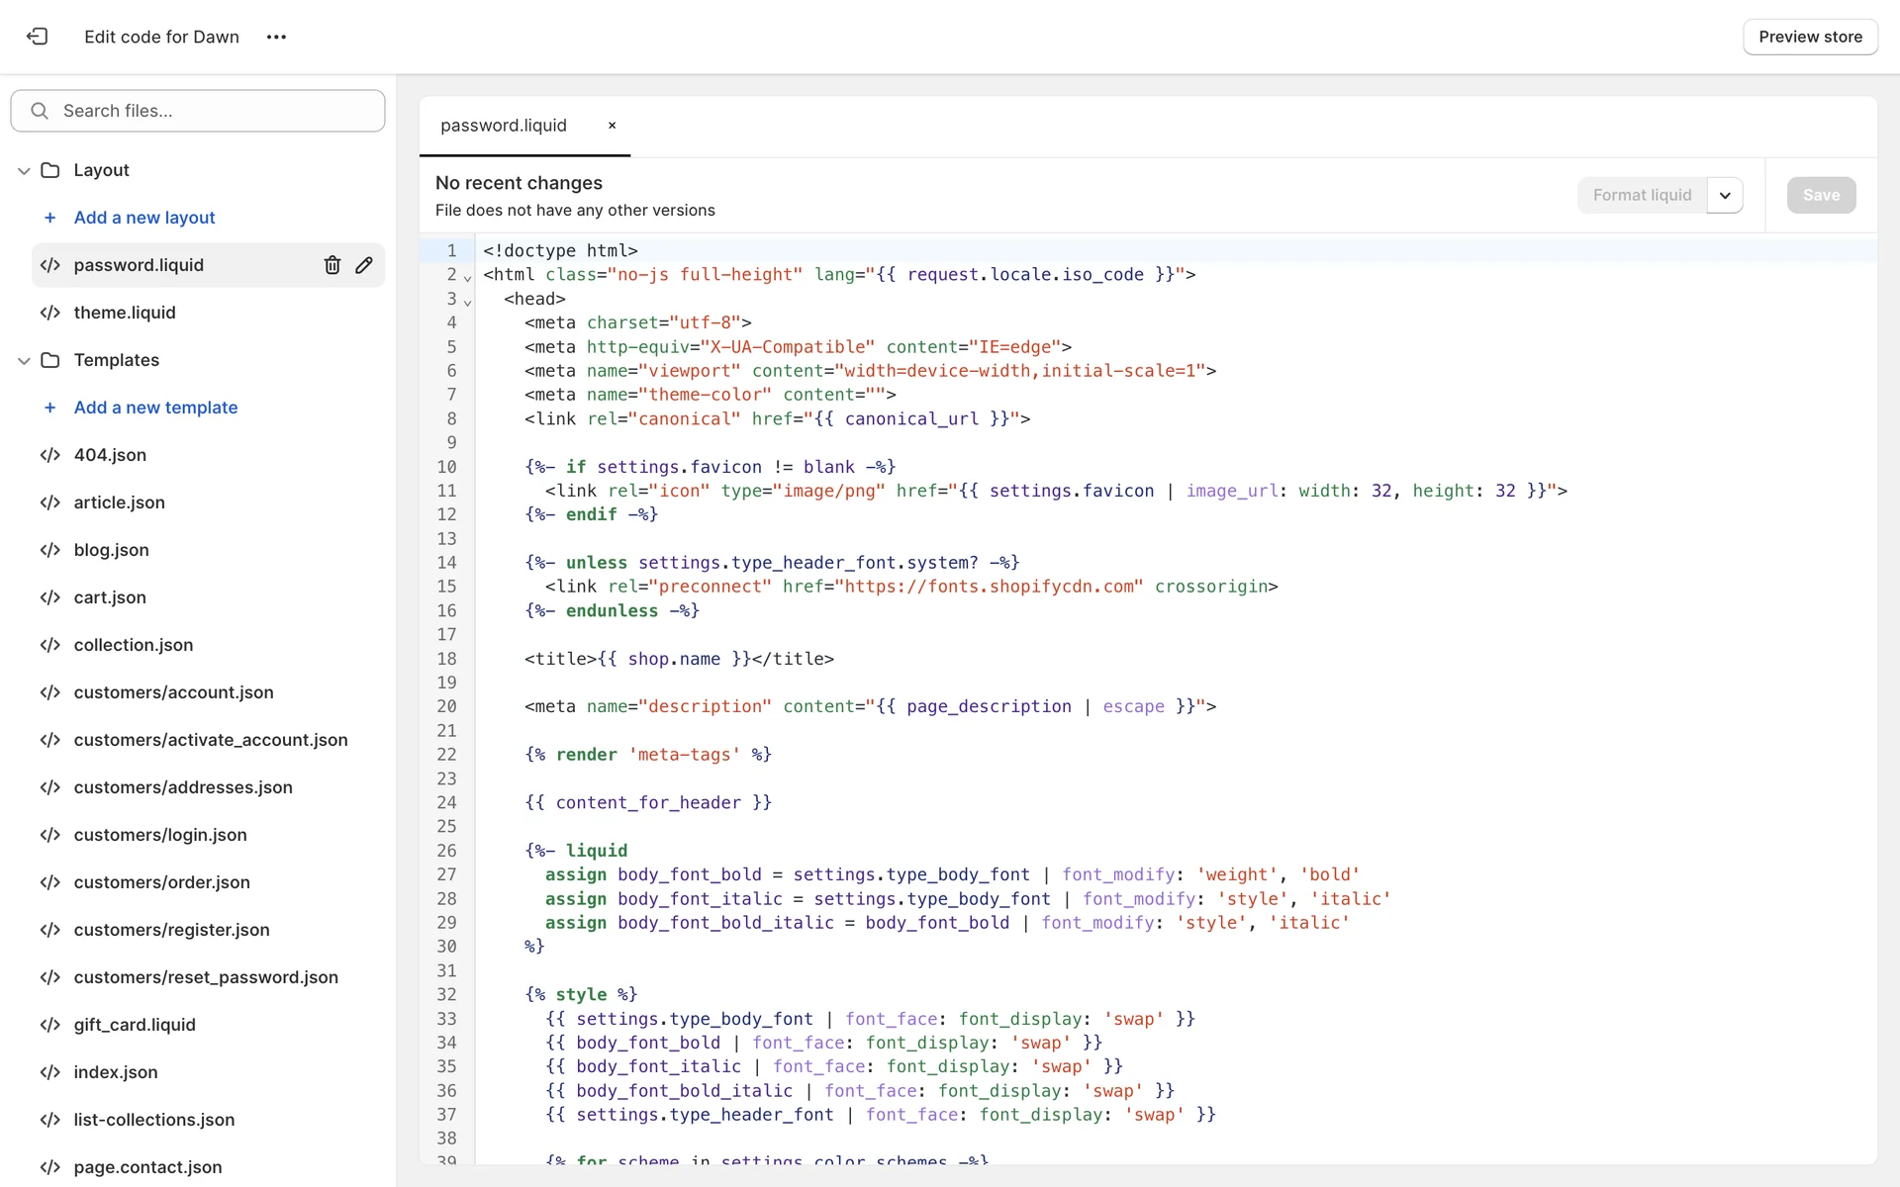
Task: Click the Preview store button
Action: pyautogui.click(x=1809, y=37)
